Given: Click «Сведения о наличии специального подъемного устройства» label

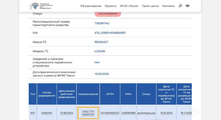Looking at the screenshot, I should (52, 62).
